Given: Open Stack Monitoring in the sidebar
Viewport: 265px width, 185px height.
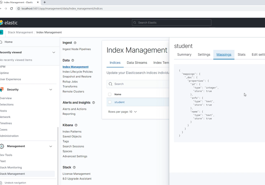Looking at the screenshot, I should click(x=11, y=168).
